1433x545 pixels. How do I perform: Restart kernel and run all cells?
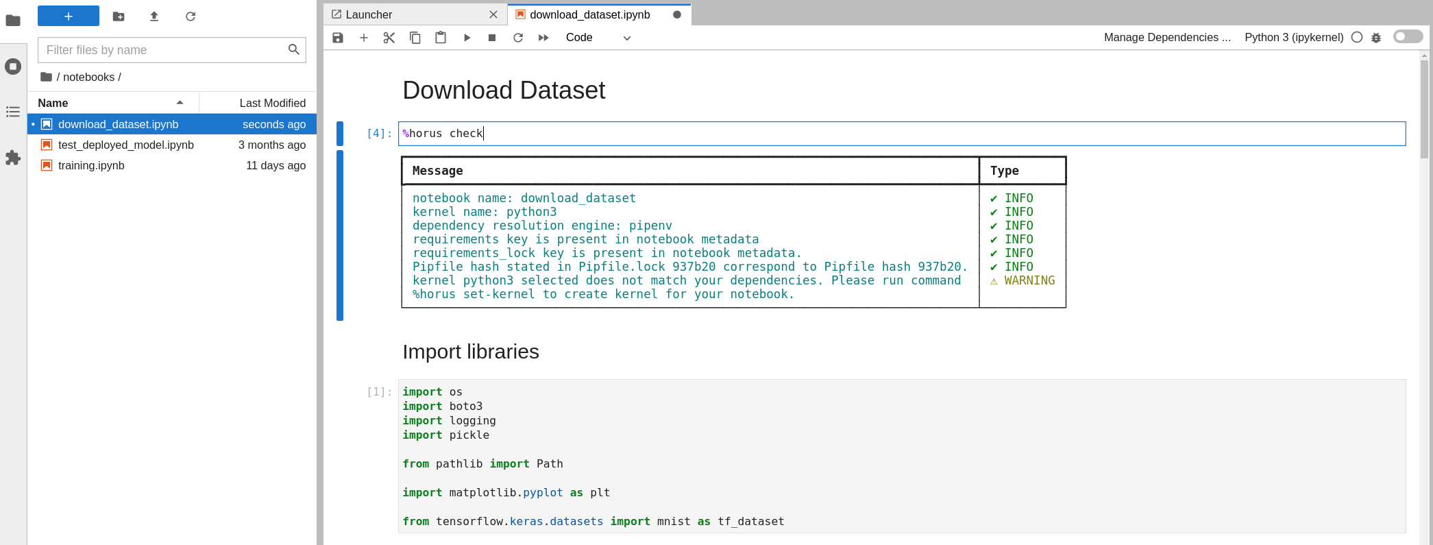(543, 38)
